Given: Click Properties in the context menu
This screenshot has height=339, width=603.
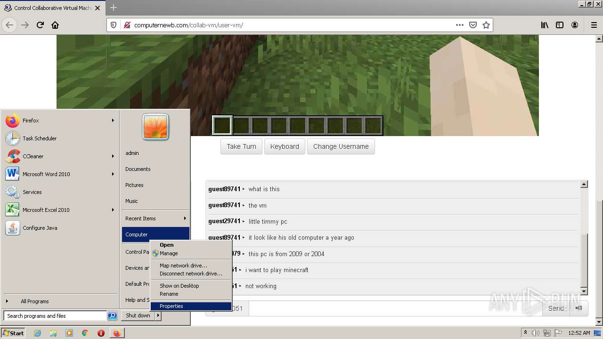Looking at the screenshot, I should [191, 306].
